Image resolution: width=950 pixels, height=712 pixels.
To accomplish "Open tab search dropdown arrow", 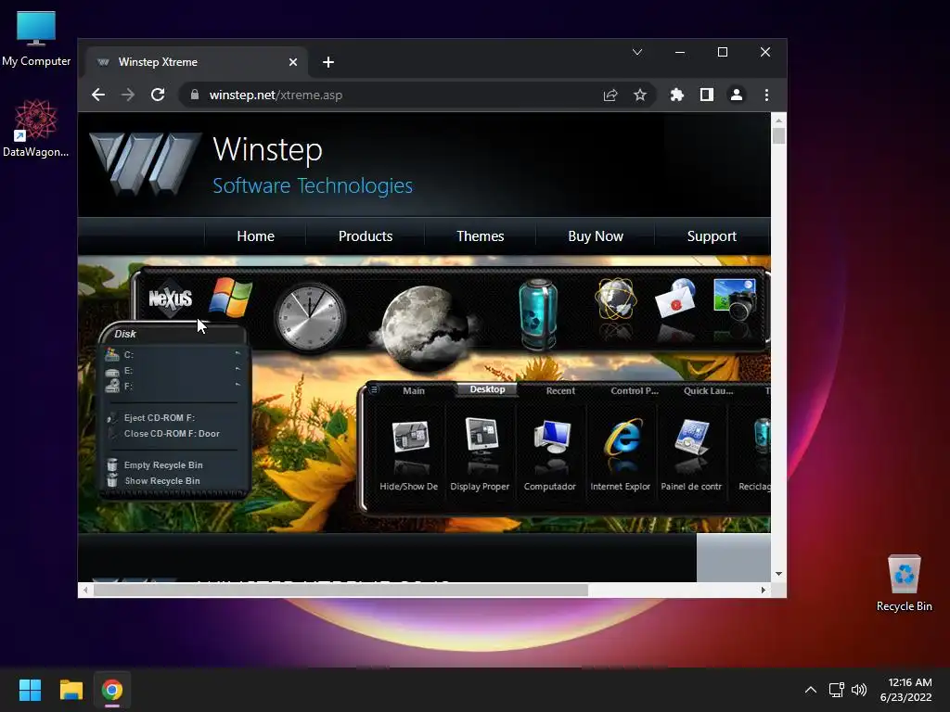I will point(636,52).
